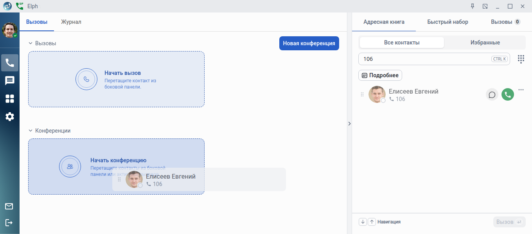Call Елисеев Евгений with green phone button
Image resolution: width=532 pixels, height=234 pixels.
coord(508,94)
